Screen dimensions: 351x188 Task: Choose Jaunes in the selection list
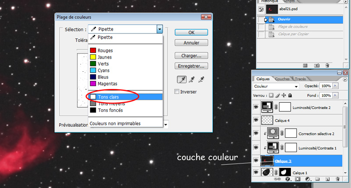pyautogui.click(x=125, y=57)
